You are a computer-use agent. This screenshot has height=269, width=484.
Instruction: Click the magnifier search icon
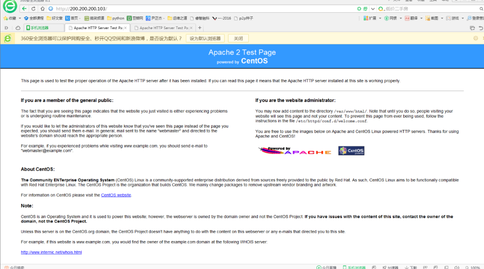coord(481,9)
